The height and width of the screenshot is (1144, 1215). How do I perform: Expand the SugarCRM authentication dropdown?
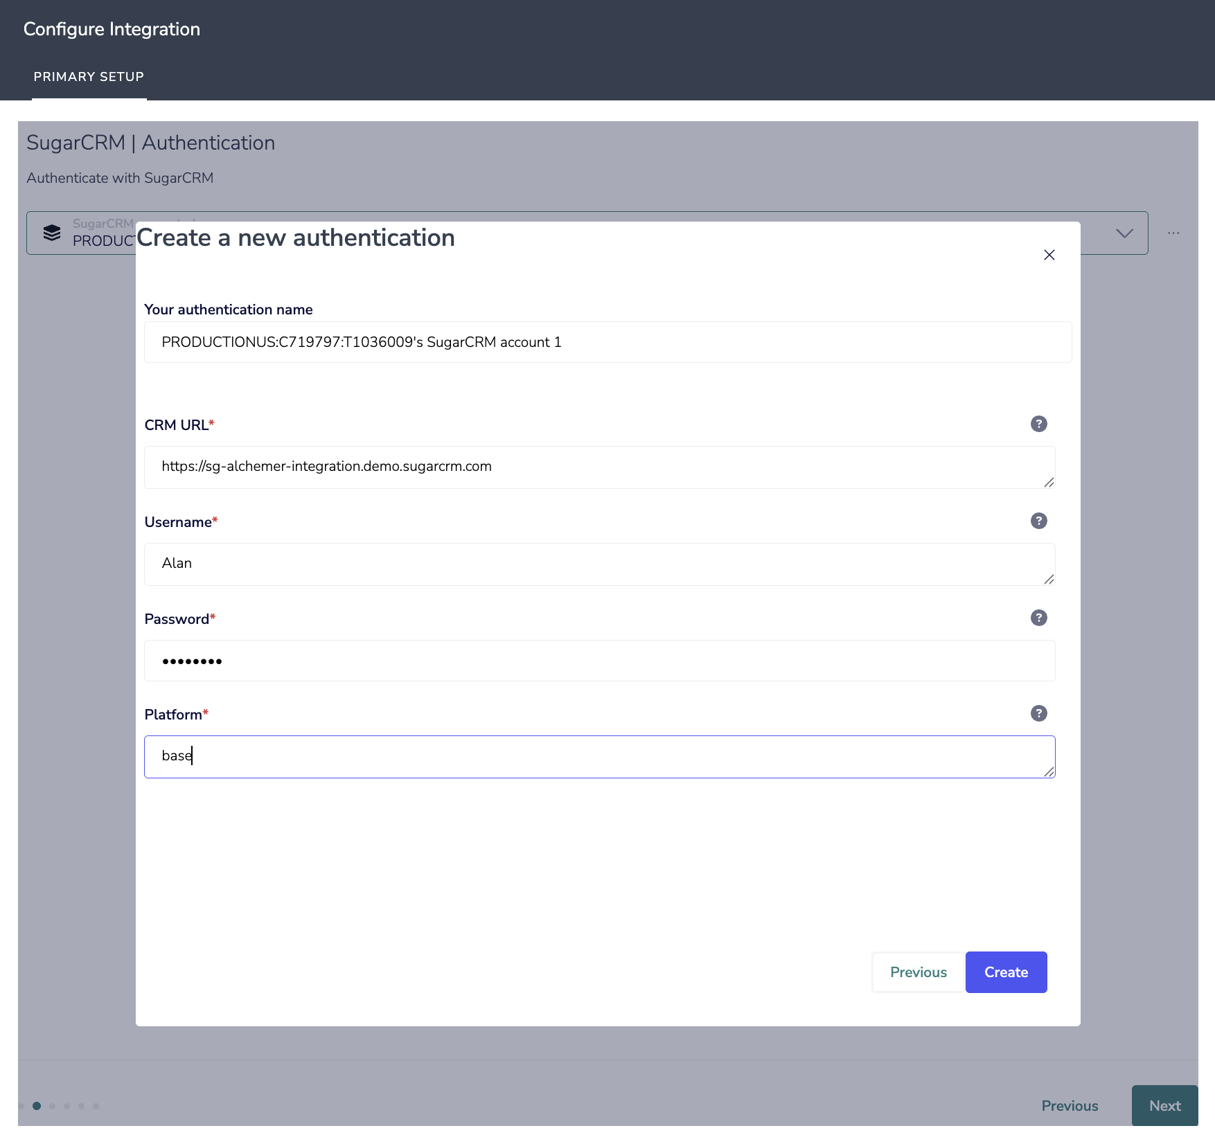(x=1125, y=233)
